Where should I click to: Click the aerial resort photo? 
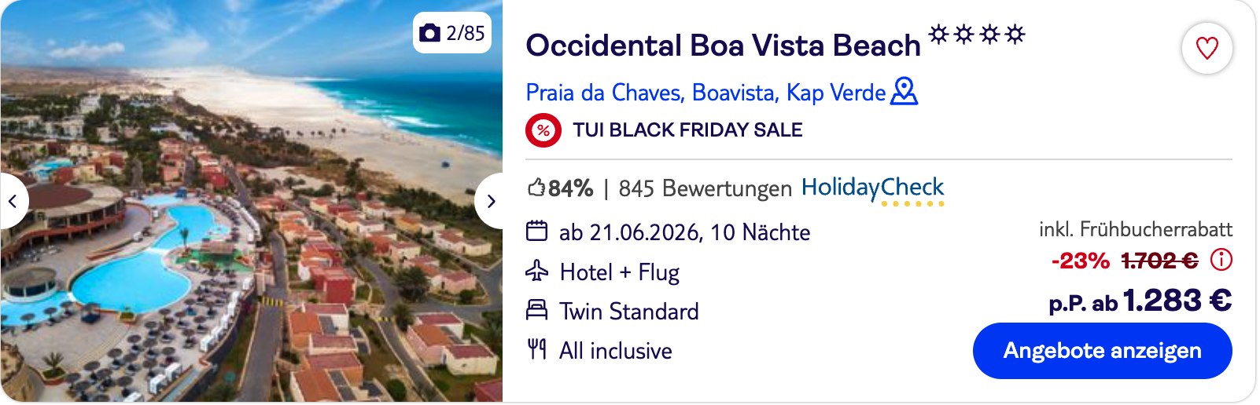pyautogui.click(x=252, y=259)
